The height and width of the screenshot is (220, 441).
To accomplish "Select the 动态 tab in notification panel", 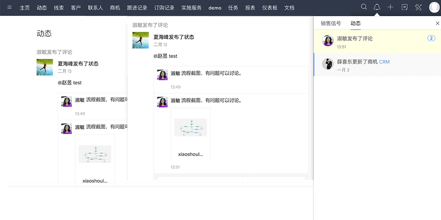I will click(x=355, y=24).
